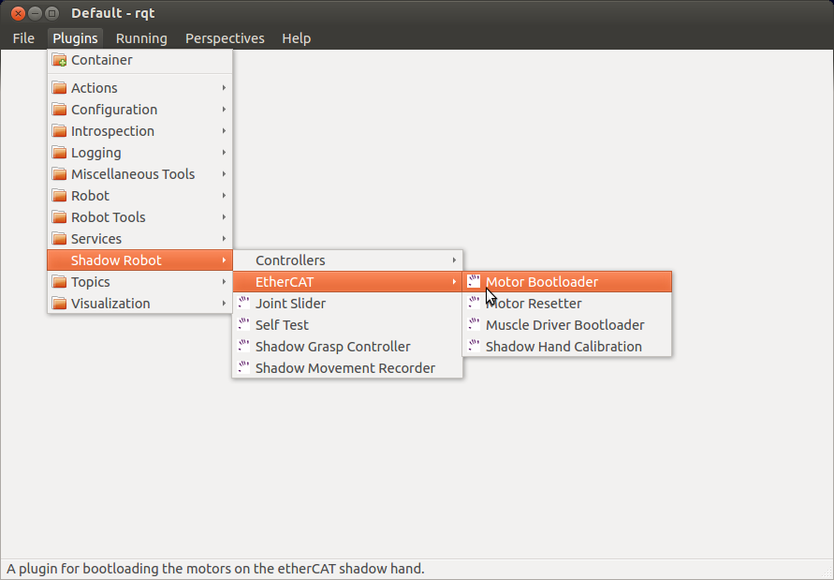Viewport: 834px width, 580px height.
Task: Click the Self Test hand icon
Action: point(243,324)
